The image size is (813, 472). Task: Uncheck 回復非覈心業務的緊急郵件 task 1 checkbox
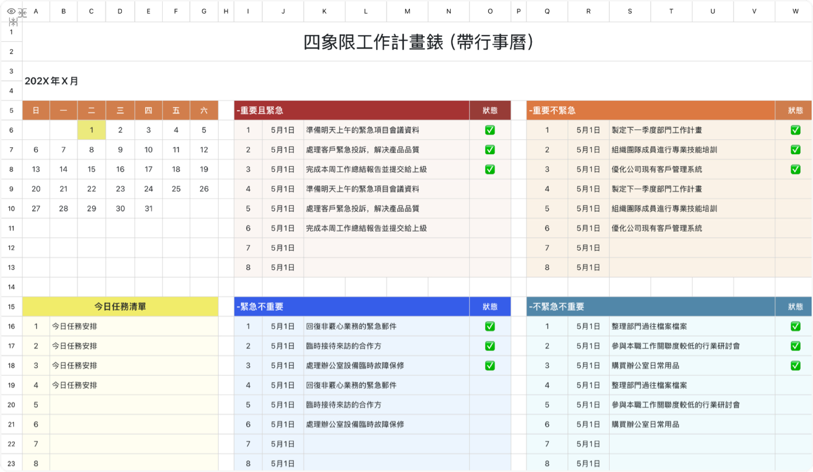coord(490,326)
